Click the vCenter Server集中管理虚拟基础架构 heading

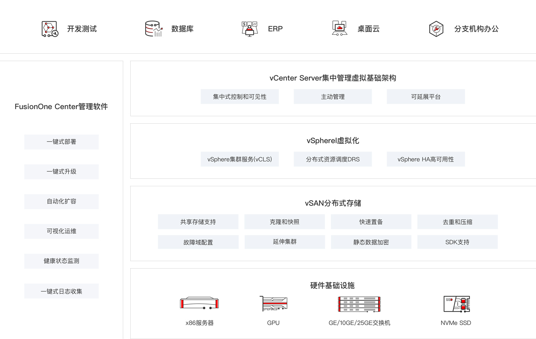click(x=333, y=78)
